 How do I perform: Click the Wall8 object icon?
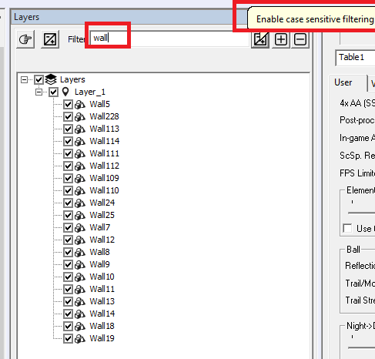coord(80,253)
